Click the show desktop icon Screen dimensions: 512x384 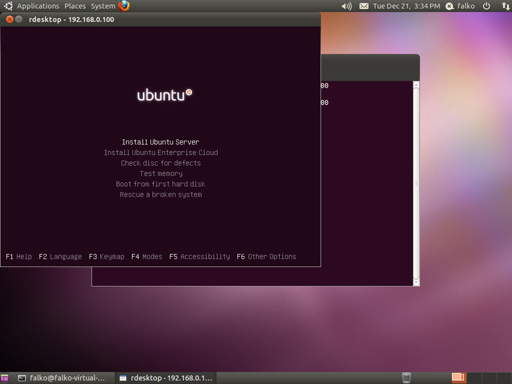[5, 378]
